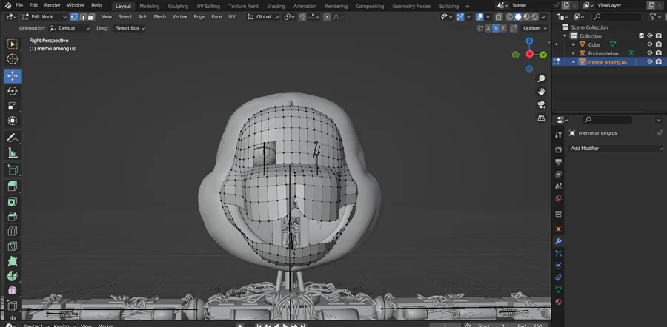Select the Select Box tool in toolbar
Screen dimensions: 667x327
point(13,44)
